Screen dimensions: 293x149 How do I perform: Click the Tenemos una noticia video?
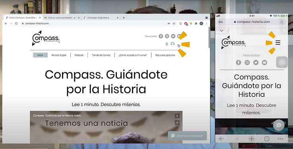[x=106, y=127]
